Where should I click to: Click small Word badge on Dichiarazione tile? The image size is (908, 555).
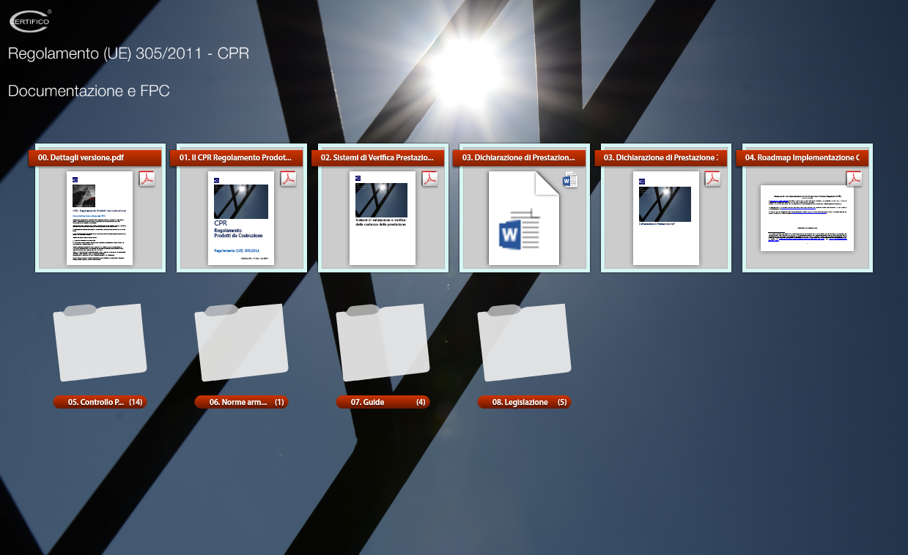click(570, 179)
